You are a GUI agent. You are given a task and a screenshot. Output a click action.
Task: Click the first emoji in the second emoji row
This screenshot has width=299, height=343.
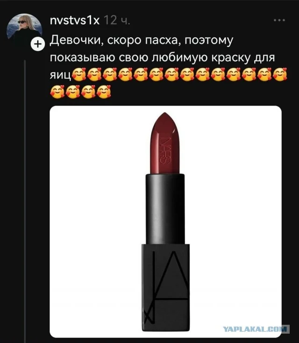(57, 92)
